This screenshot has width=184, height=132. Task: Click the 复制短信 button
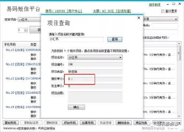(52, 123)
